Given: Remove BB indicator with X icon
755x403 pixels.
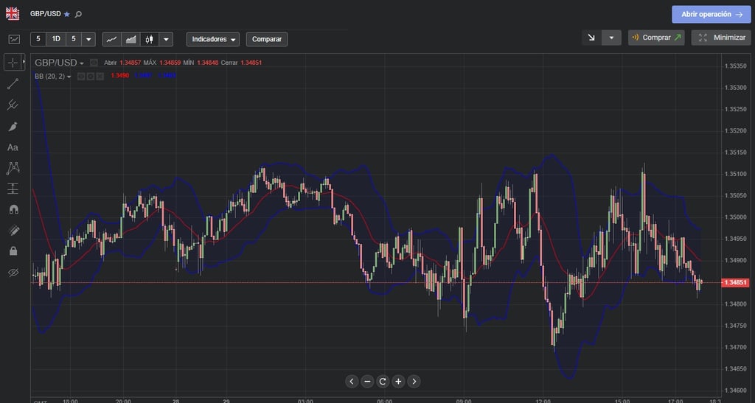Looking at the screenshot, I should [x=100, y=76].
